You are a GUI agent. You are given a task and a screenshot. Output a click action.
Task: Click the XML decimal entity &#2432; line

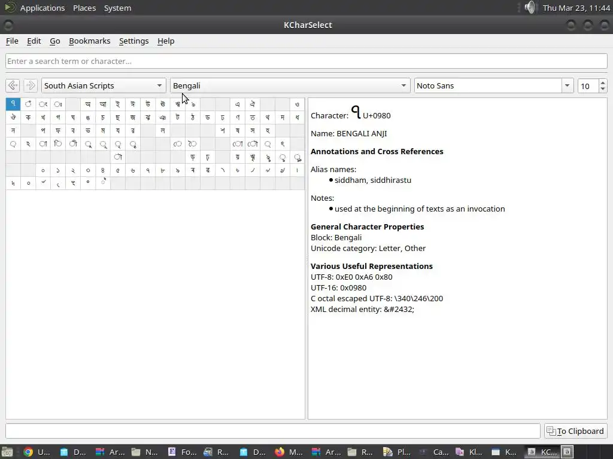pyautogui.click(x=362, y=309)
